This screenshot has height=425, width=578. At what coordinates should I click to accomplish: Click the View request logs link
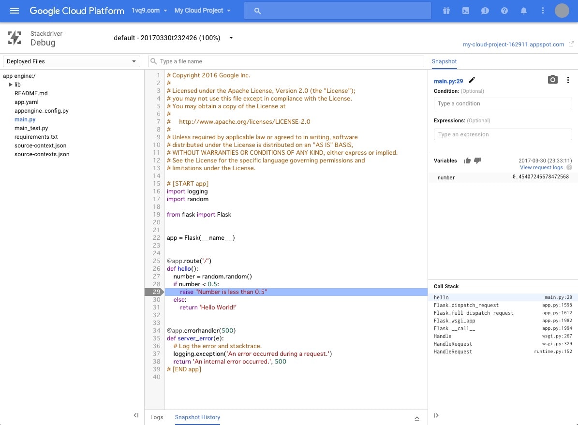click(x=541, y=167)
